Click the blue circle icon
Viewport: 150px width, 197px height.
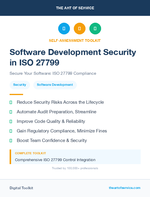(x=64, y=28)
